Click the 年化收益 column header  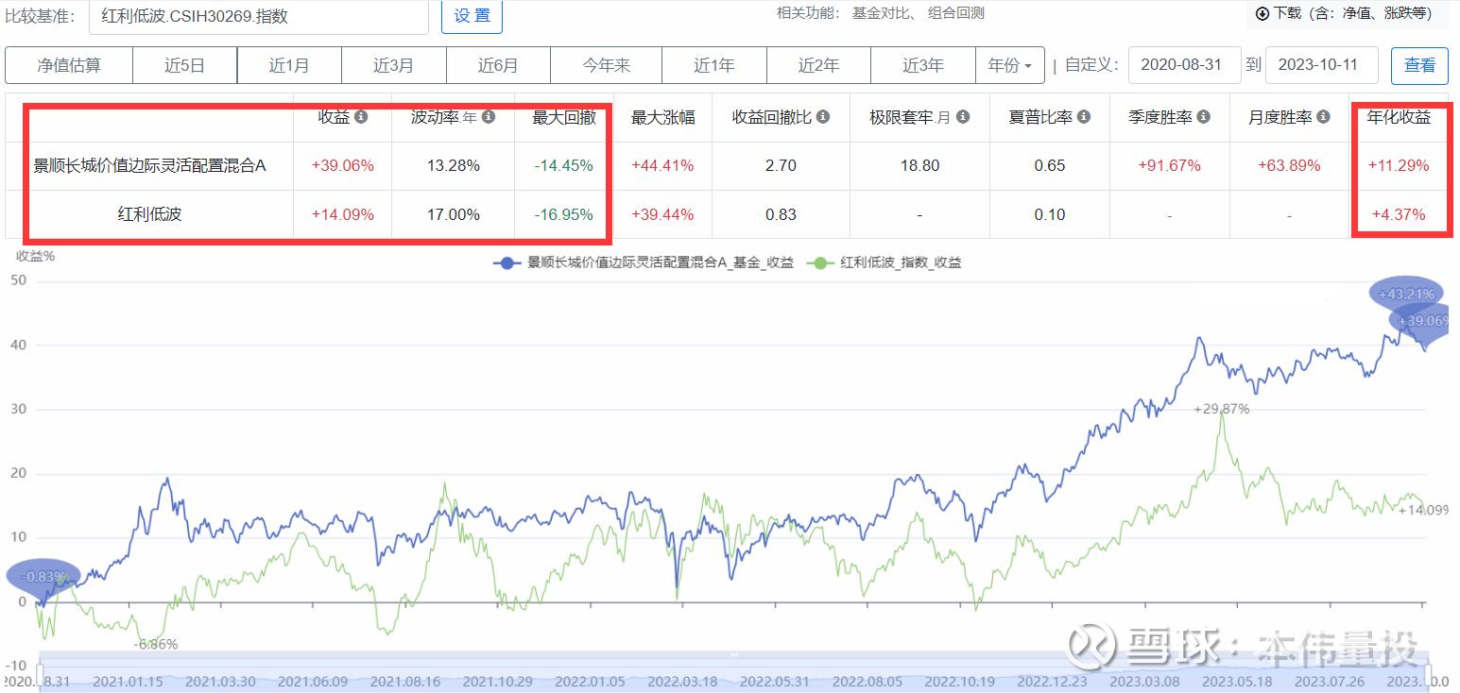click(x=1399, y=118)
